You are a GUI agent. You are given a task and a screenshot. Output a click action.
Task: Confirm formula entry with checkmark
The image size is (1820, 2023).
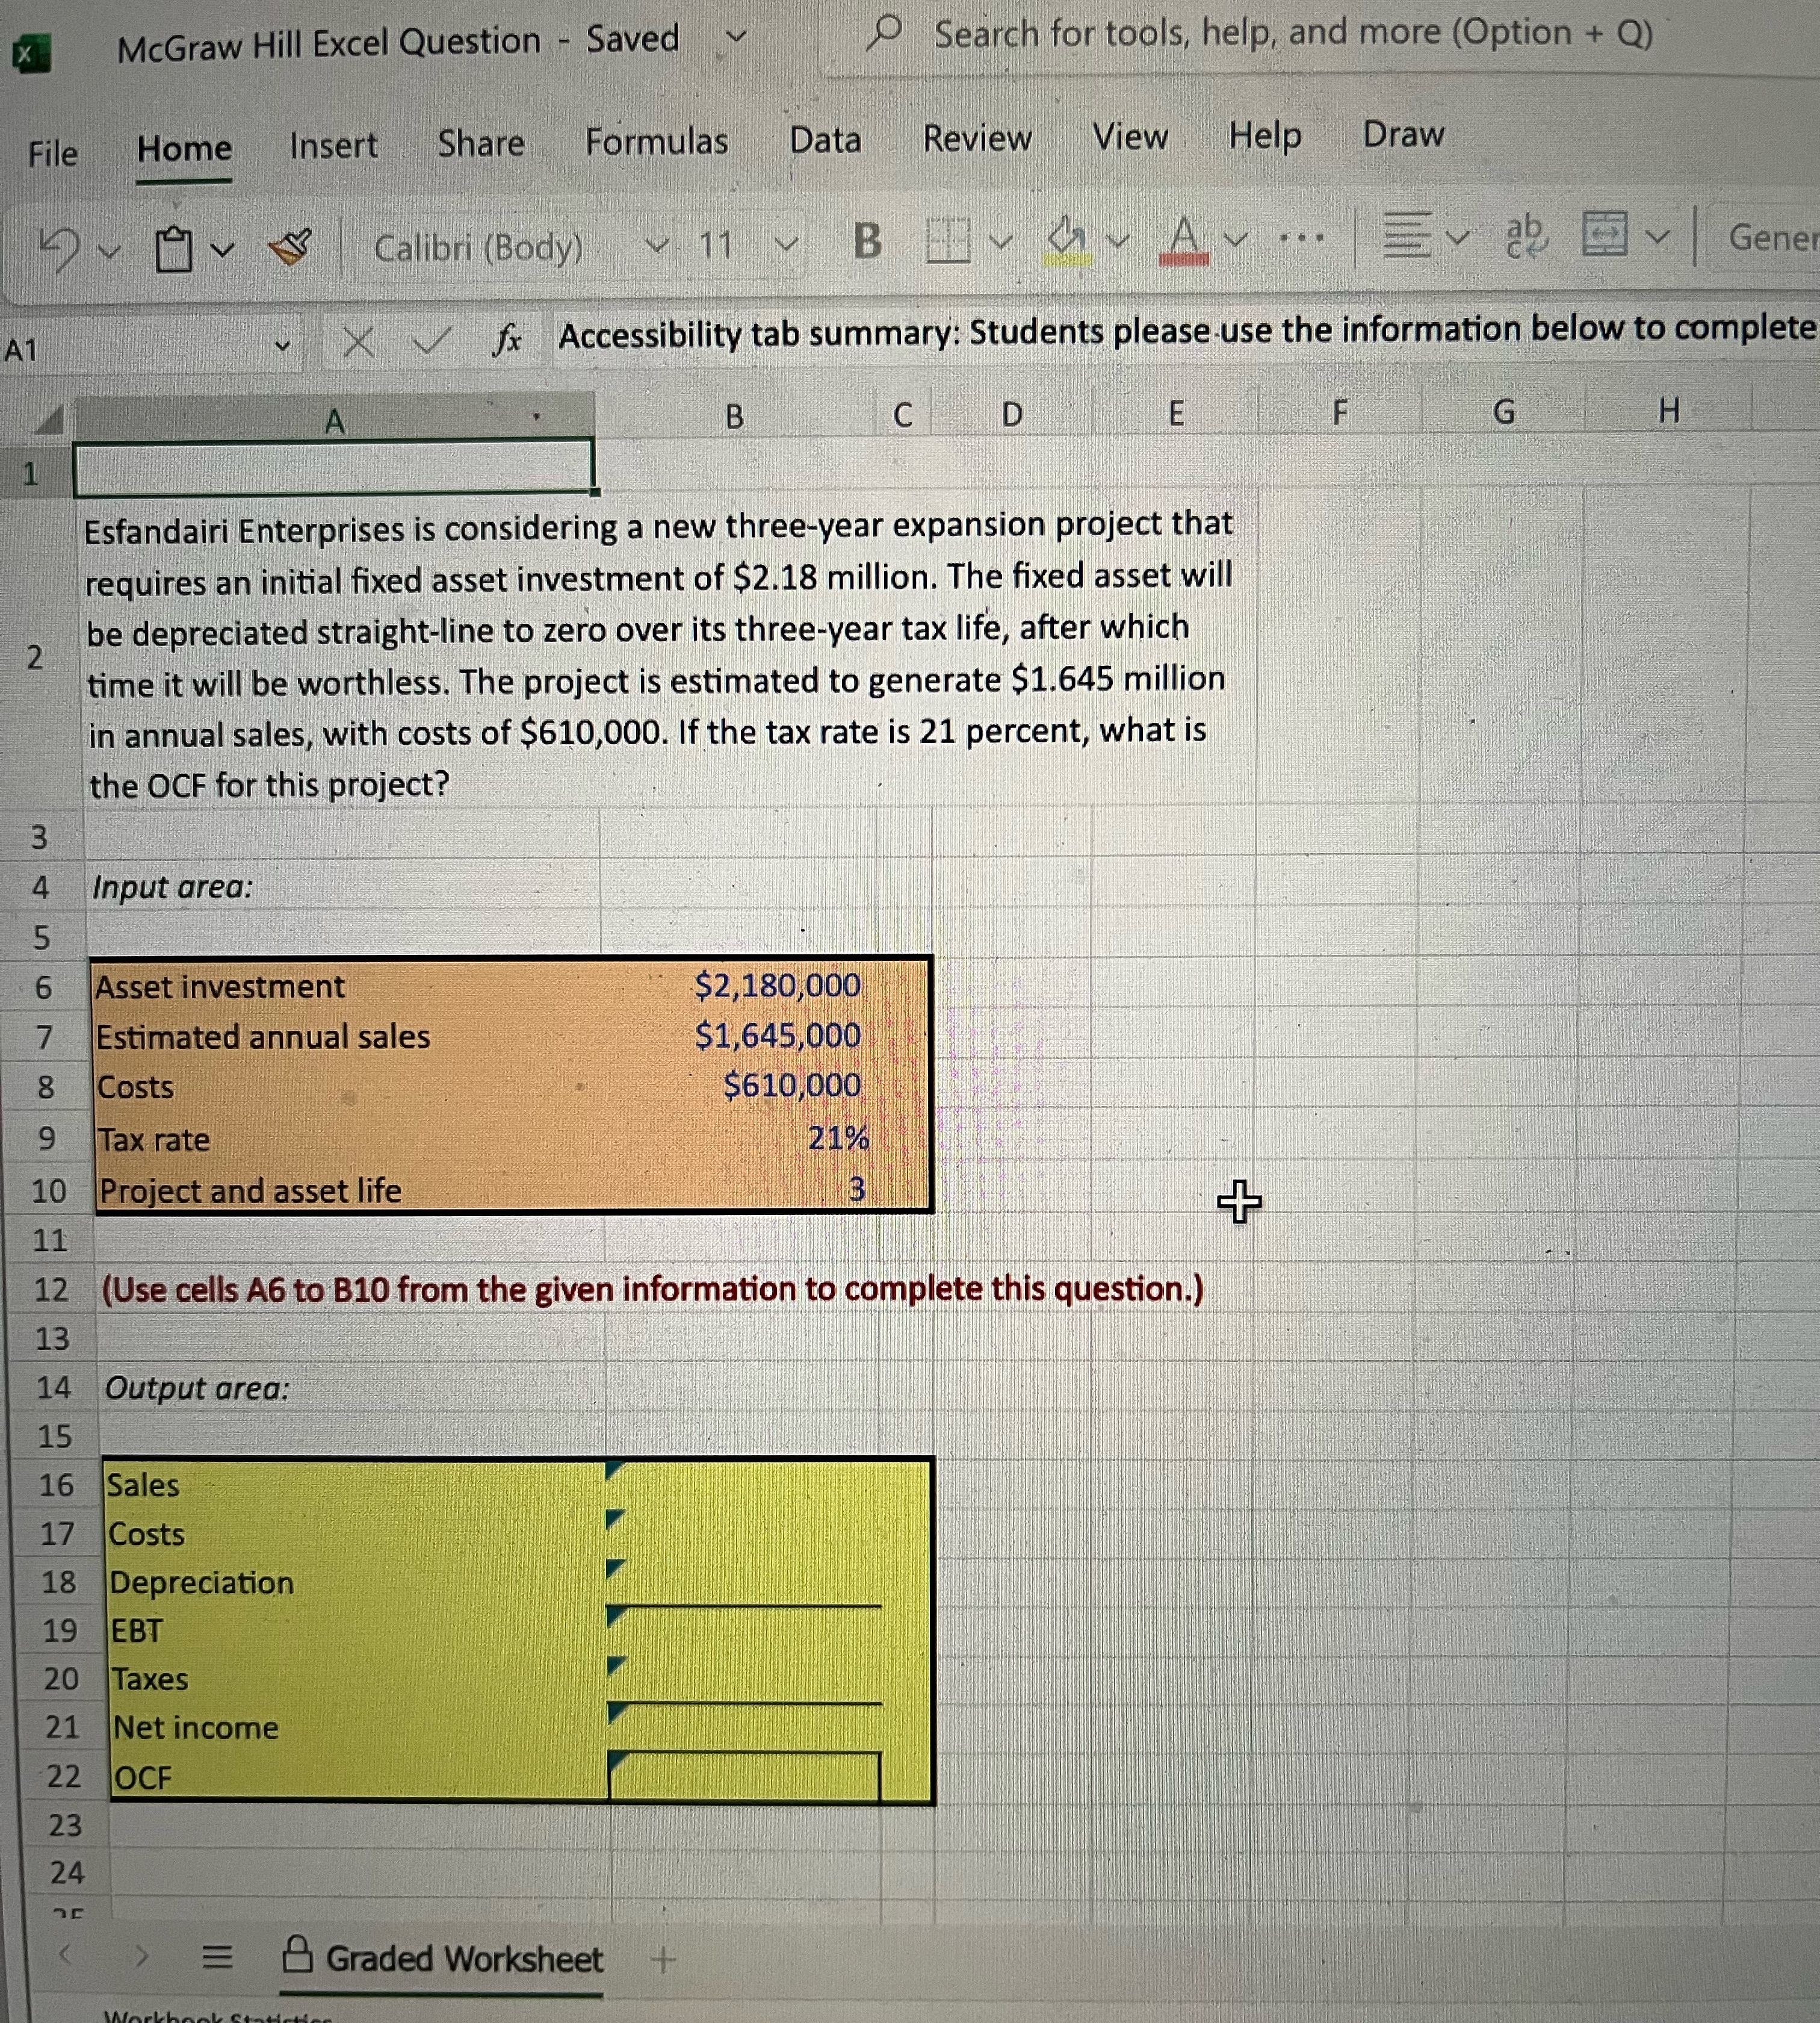click(431, 342)
